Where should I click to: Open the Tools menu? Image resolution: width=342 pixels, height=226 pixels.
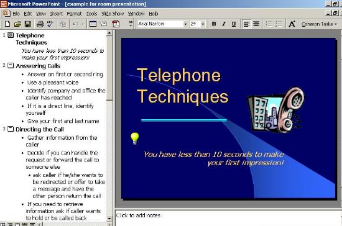91,14
